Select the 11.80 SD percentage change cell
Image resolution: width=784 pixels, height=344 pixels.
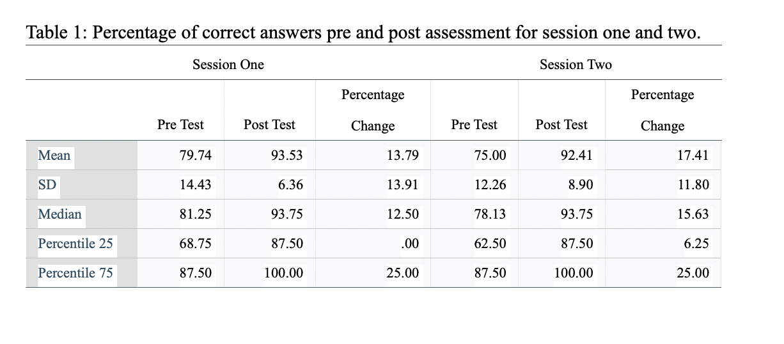693,185
